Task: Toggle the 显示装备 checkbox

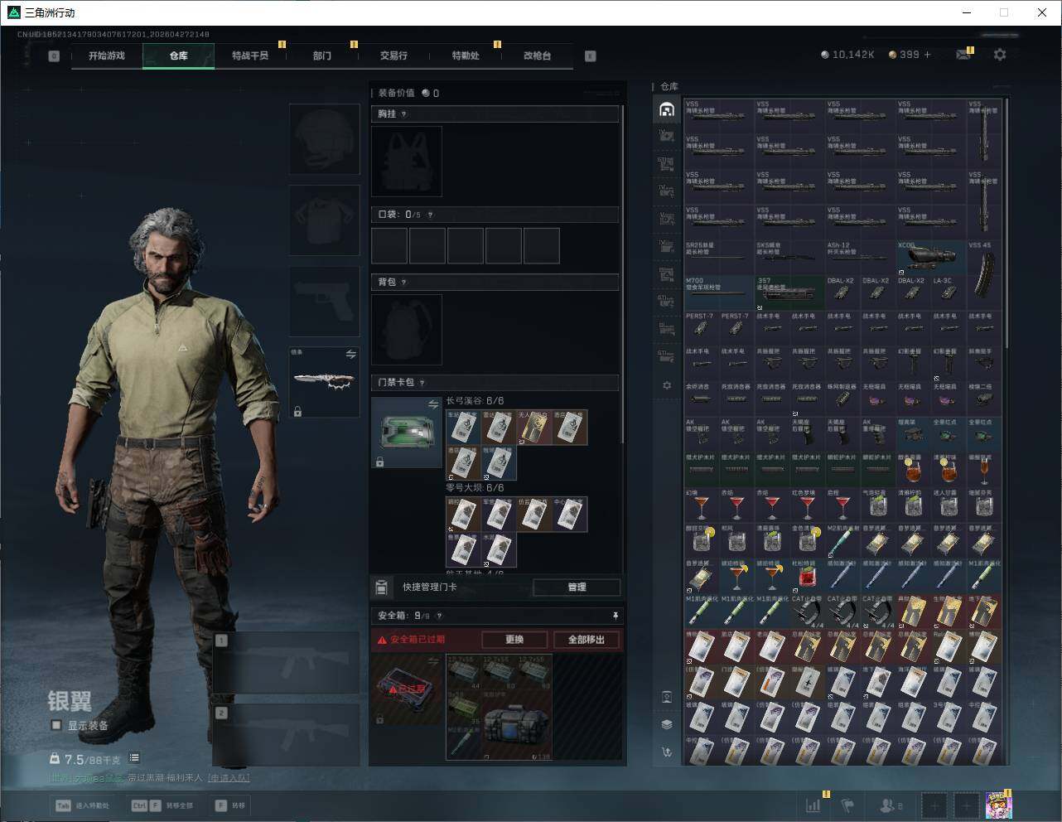Action: [x=56, y=725]
